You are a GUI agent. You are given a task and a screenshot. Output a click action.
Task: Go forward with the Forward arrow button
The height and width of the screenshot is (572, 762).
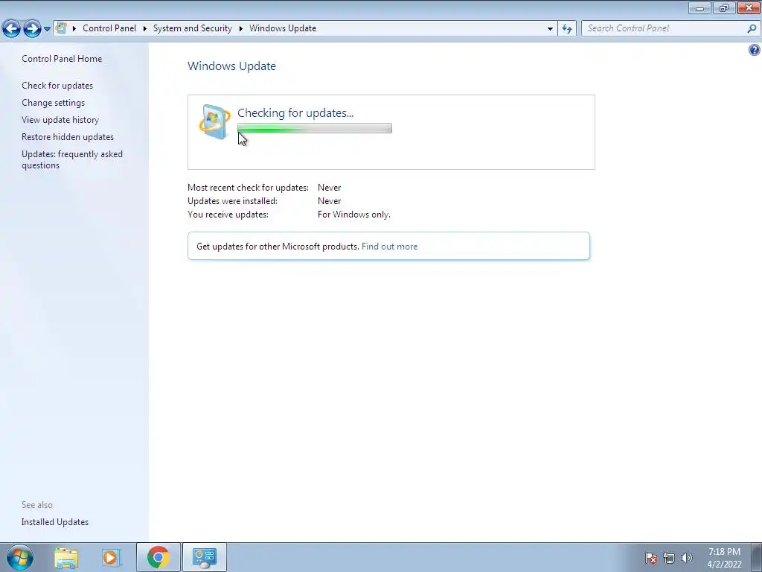click(x=32, y=29)
